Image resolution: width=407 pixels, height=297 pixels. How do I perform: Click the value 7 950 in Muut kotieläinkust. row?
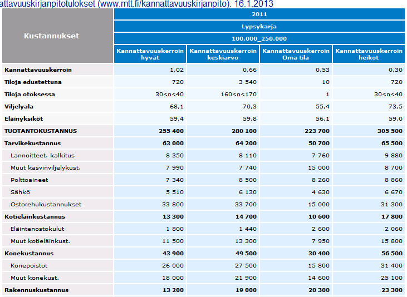click(x=321, y=241)
